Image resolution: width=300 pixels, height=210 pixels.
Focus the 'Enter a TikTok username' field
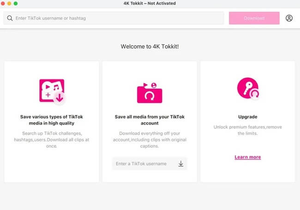point(150,164)
